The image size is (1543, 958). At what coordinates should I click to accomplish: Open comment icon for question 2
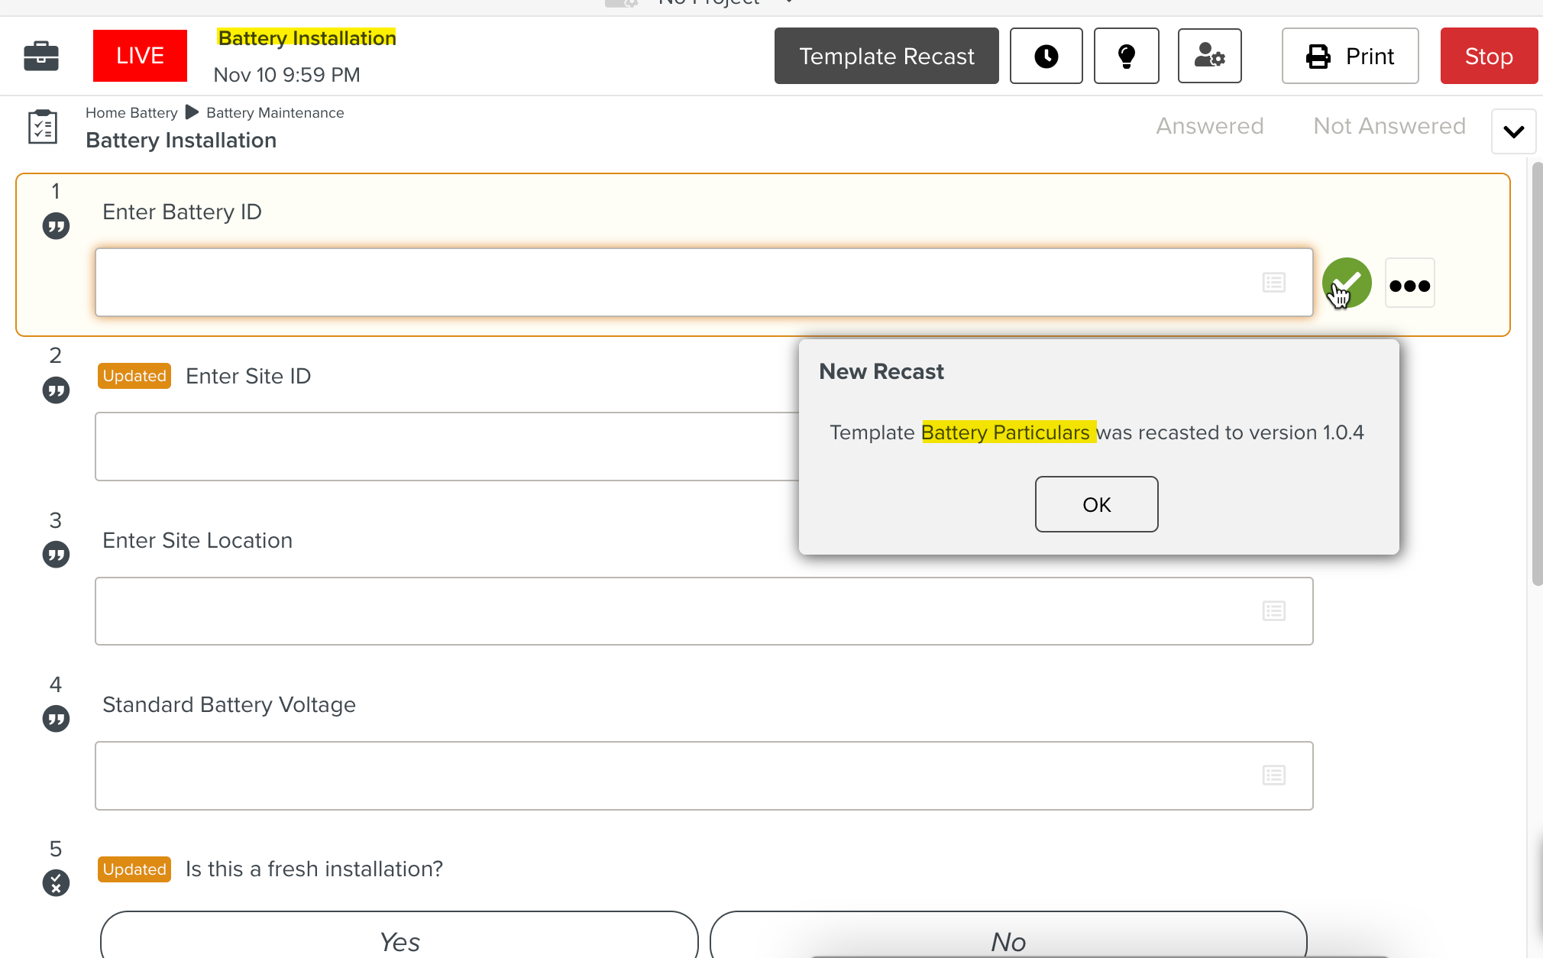tap(56, 390)
